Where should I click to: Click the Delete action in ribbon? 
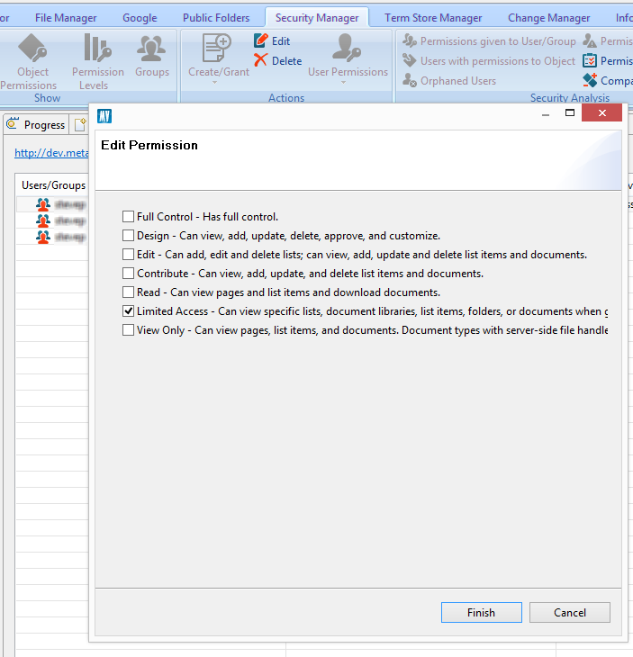coord(278,61)
